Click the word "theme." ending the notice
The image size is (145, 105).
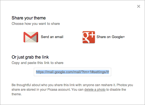17,94
